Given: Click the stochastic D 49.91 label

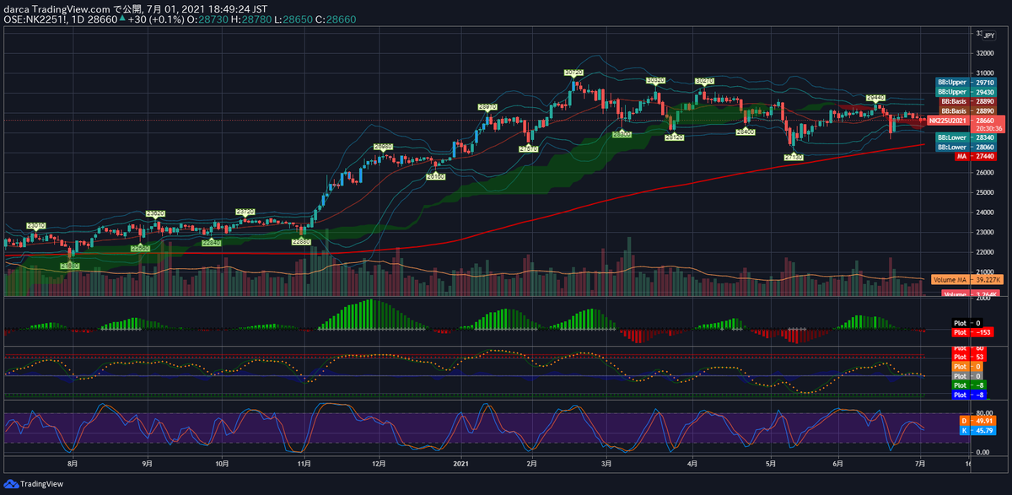Looking at the screenshot, I should (x=978, y=420).
